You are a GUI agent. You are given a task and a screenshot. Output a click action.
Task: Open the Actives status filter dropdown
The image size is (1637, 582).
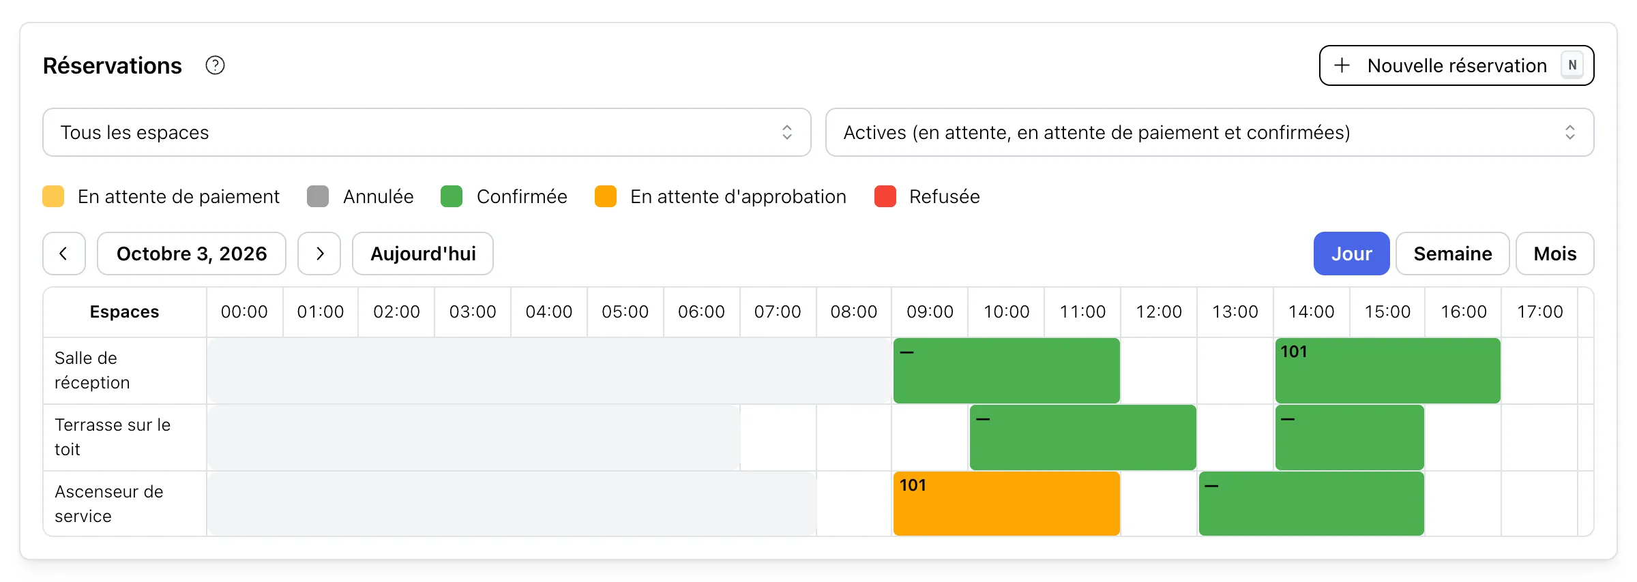coord(1209,132)
